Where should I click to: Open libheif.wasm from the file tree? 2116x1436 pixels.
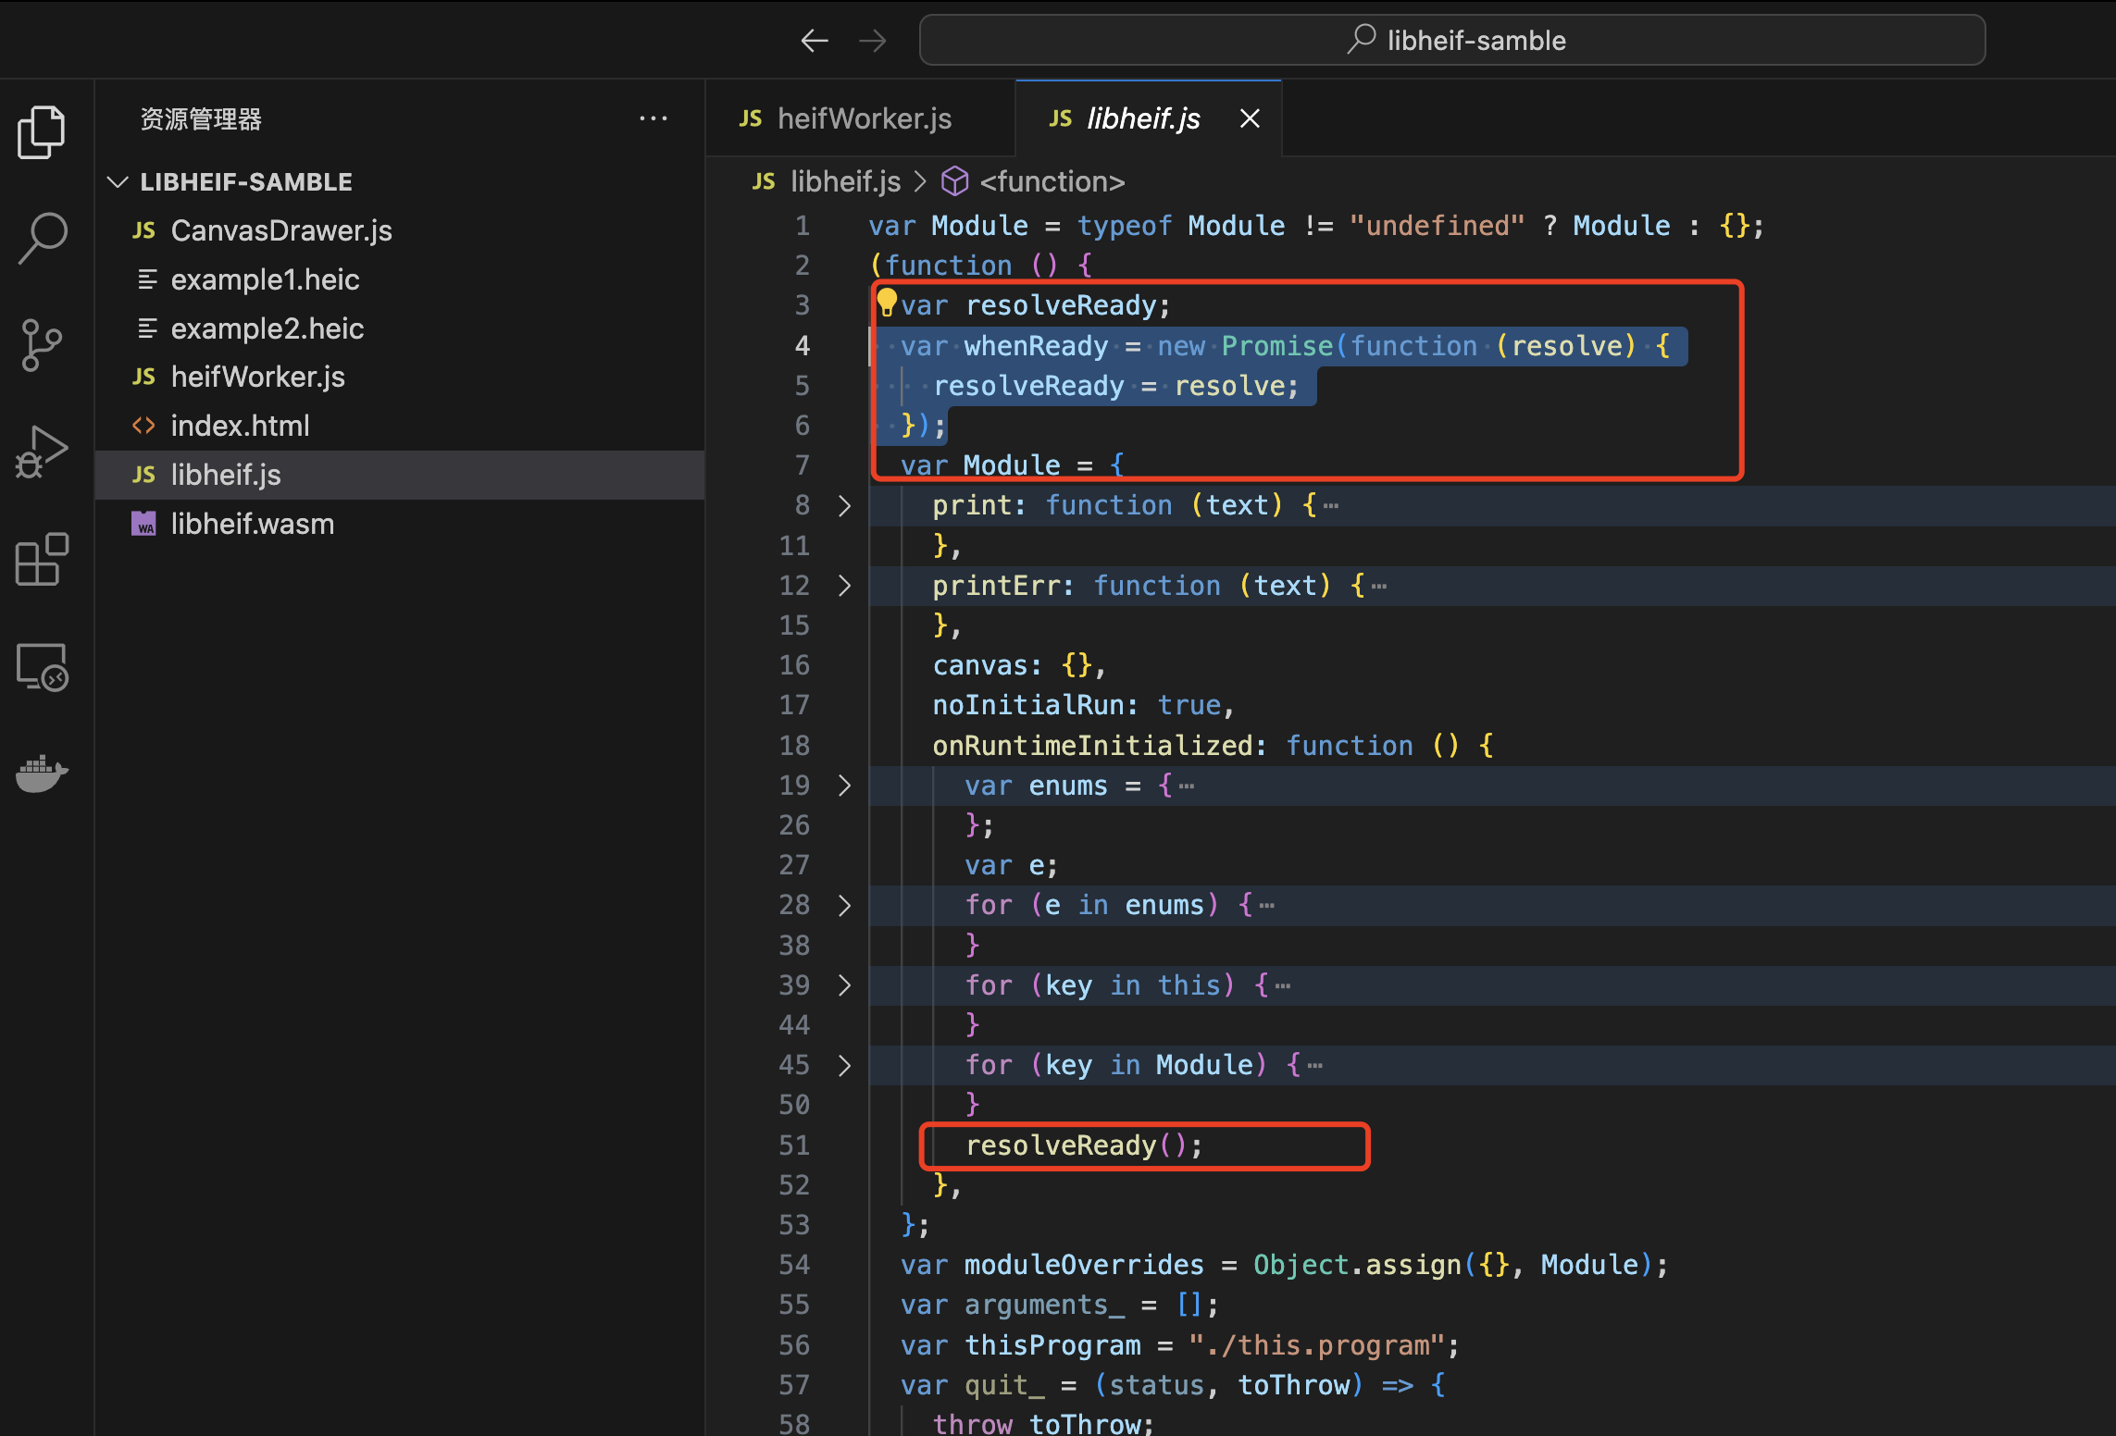pyautogui.click(x=400, y=524)
